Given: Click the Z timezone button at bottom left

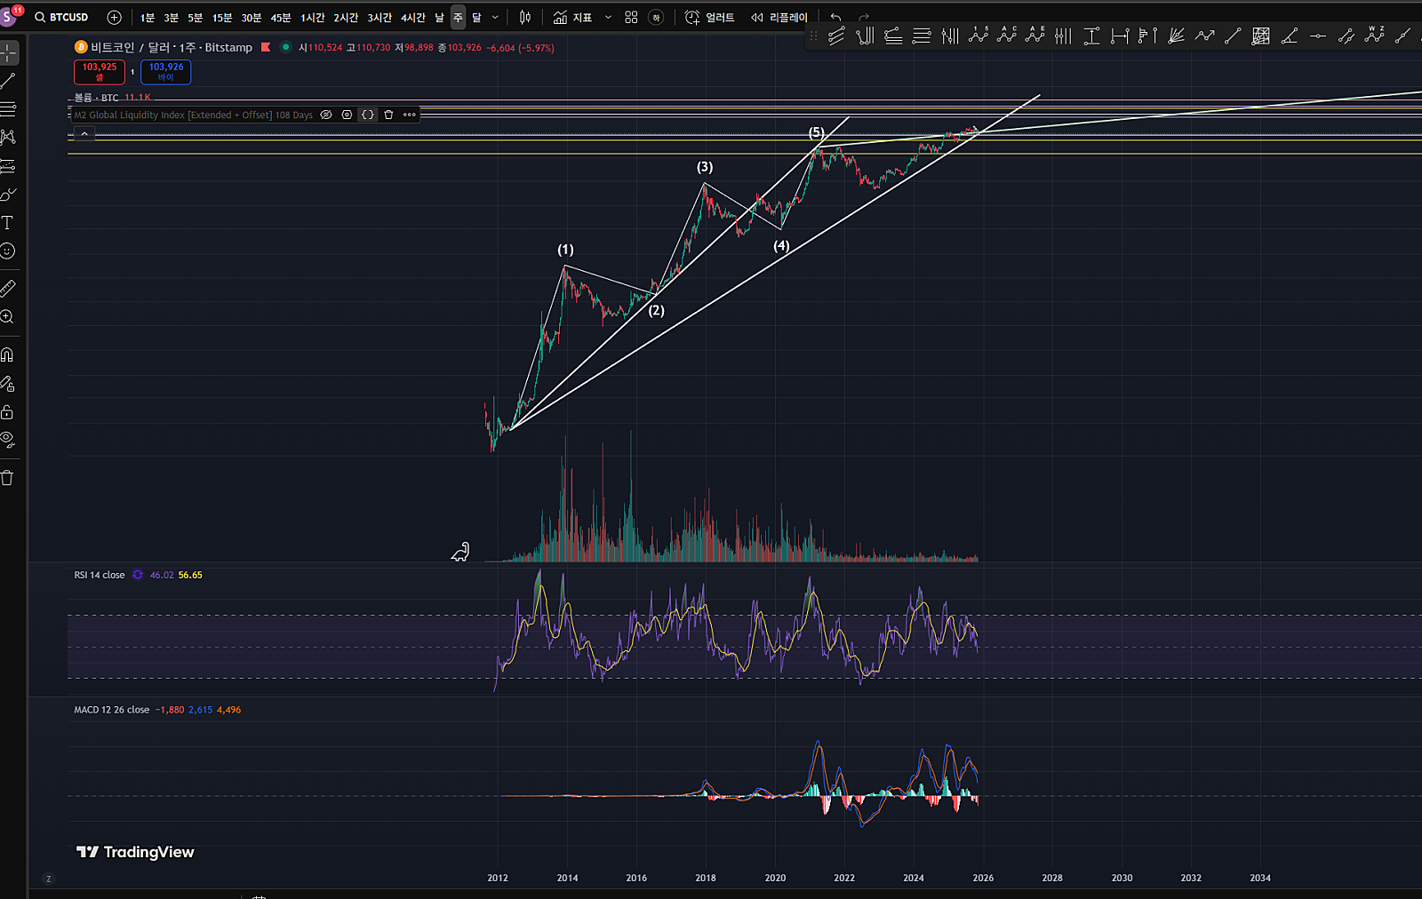Looking at the screenshot, I should pos(48,879).
